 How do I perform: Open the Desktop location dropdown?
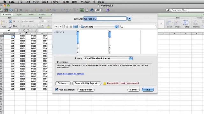pos(99,27)
